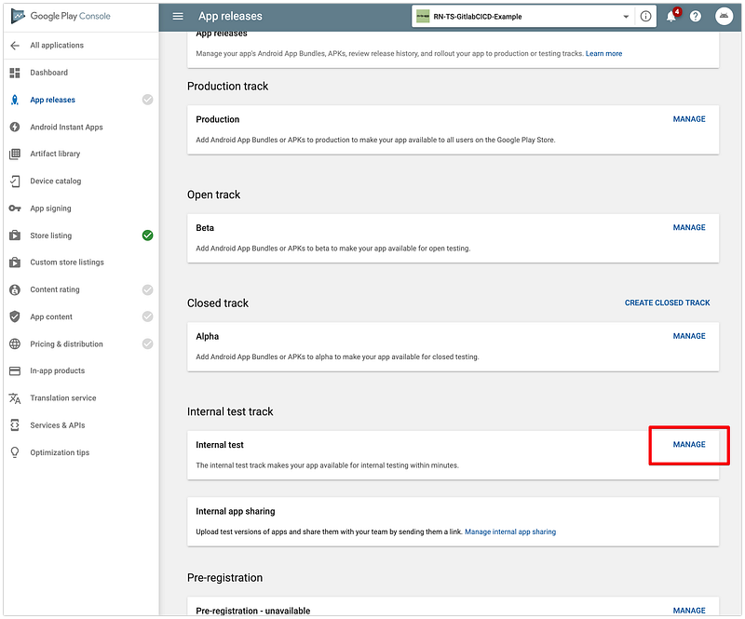
Task: Open Optimization tips
Action: point(60,452)
